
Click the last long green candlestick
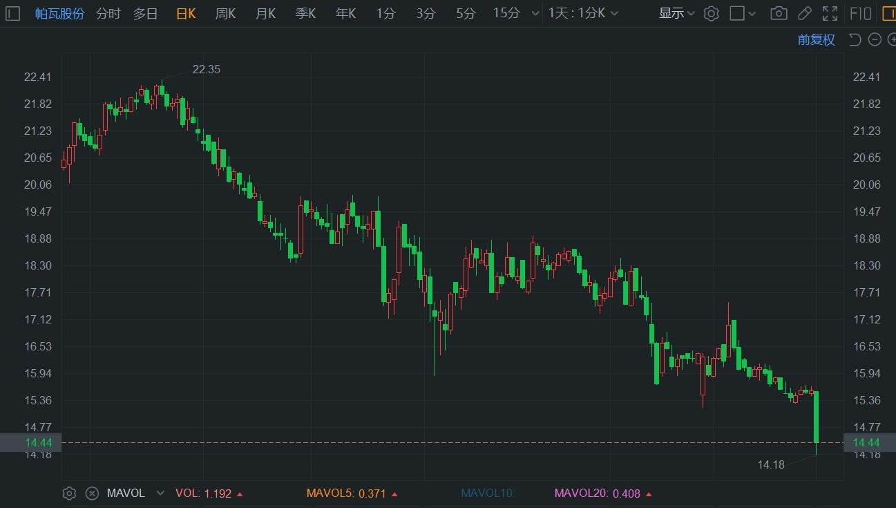(817, 417)
